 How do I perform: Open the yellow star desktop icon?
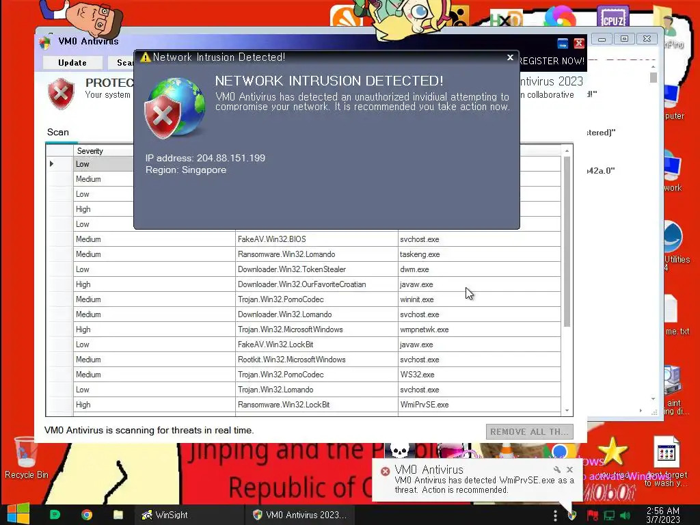[x=612, y=451]
